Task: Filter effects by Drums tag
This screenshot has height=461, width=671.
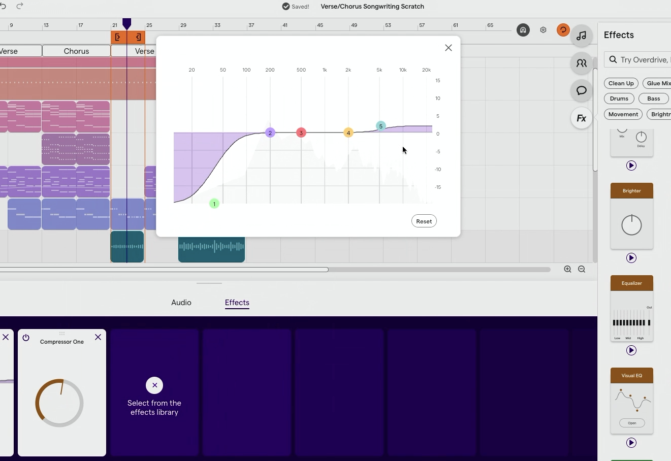Action: [x=619, y=98]
